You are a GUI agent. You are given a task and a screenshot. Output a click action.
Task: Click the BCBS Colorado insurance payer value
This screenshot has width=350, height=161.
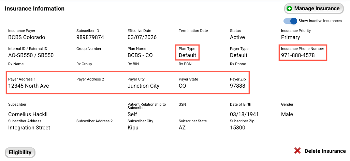[x=27, y=37]
